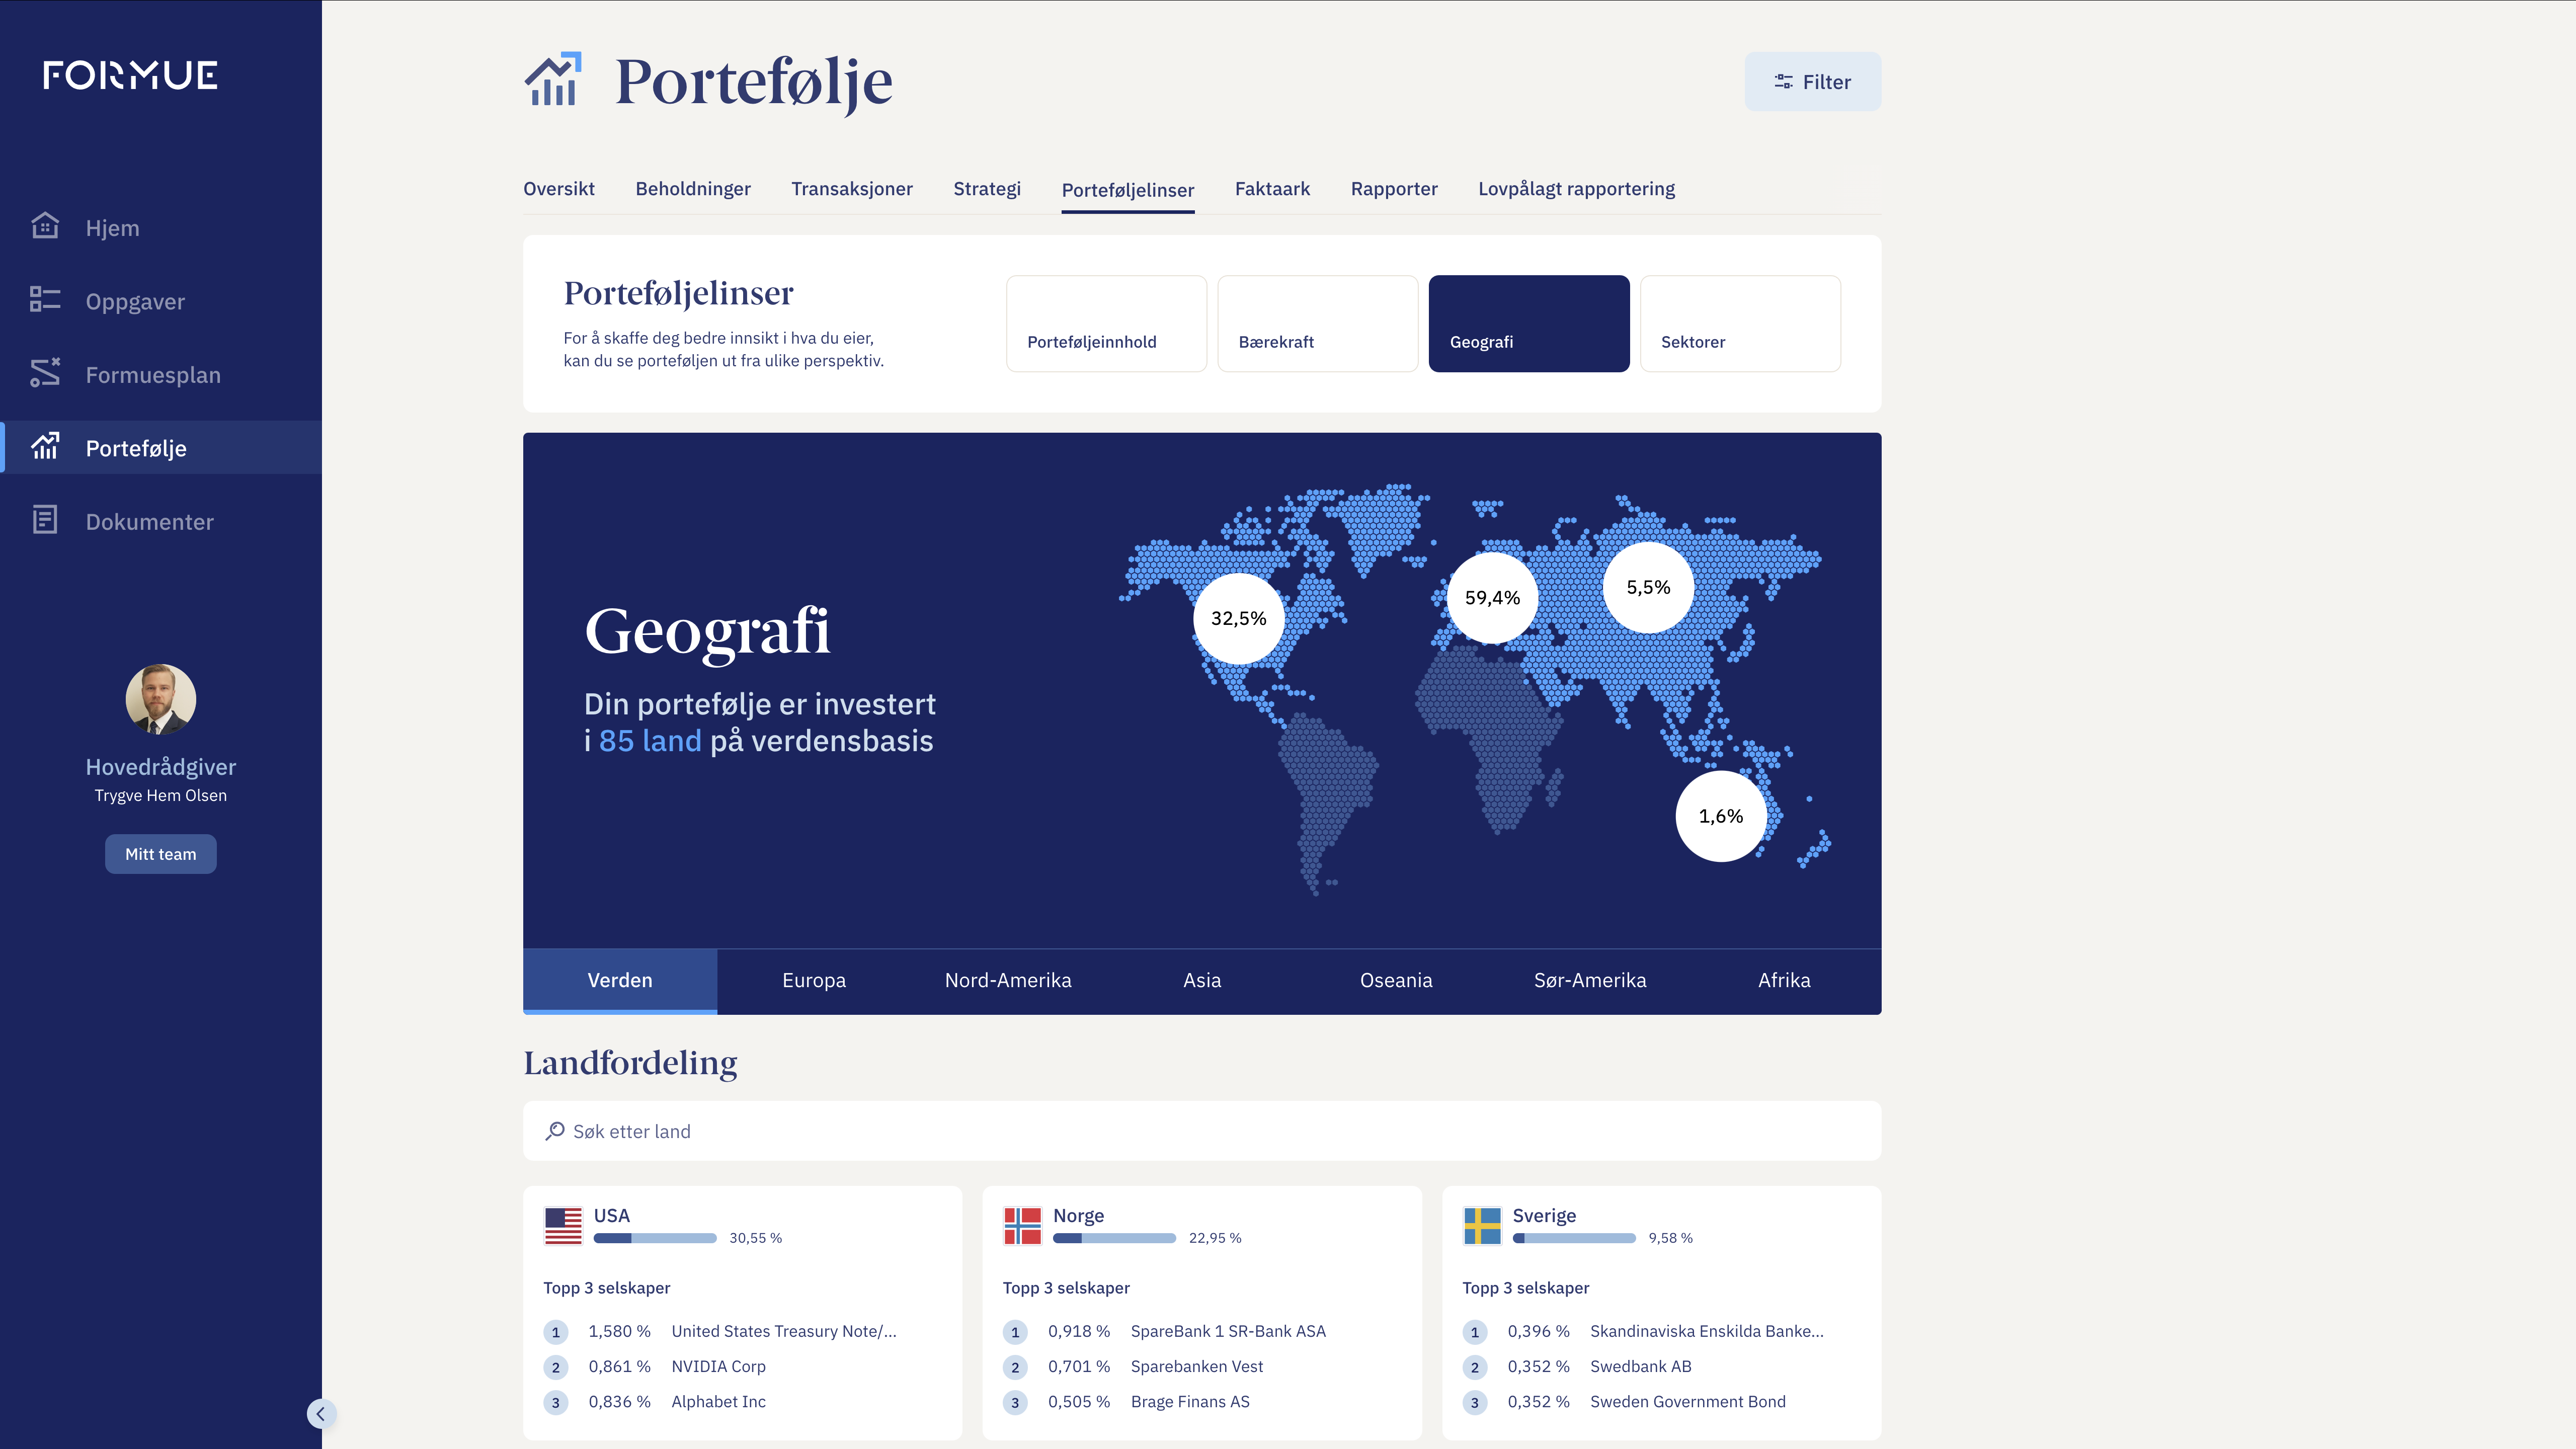Open the Mitt team button
This screenshot has width=2576, height=1449.
[x=161, y=854]
